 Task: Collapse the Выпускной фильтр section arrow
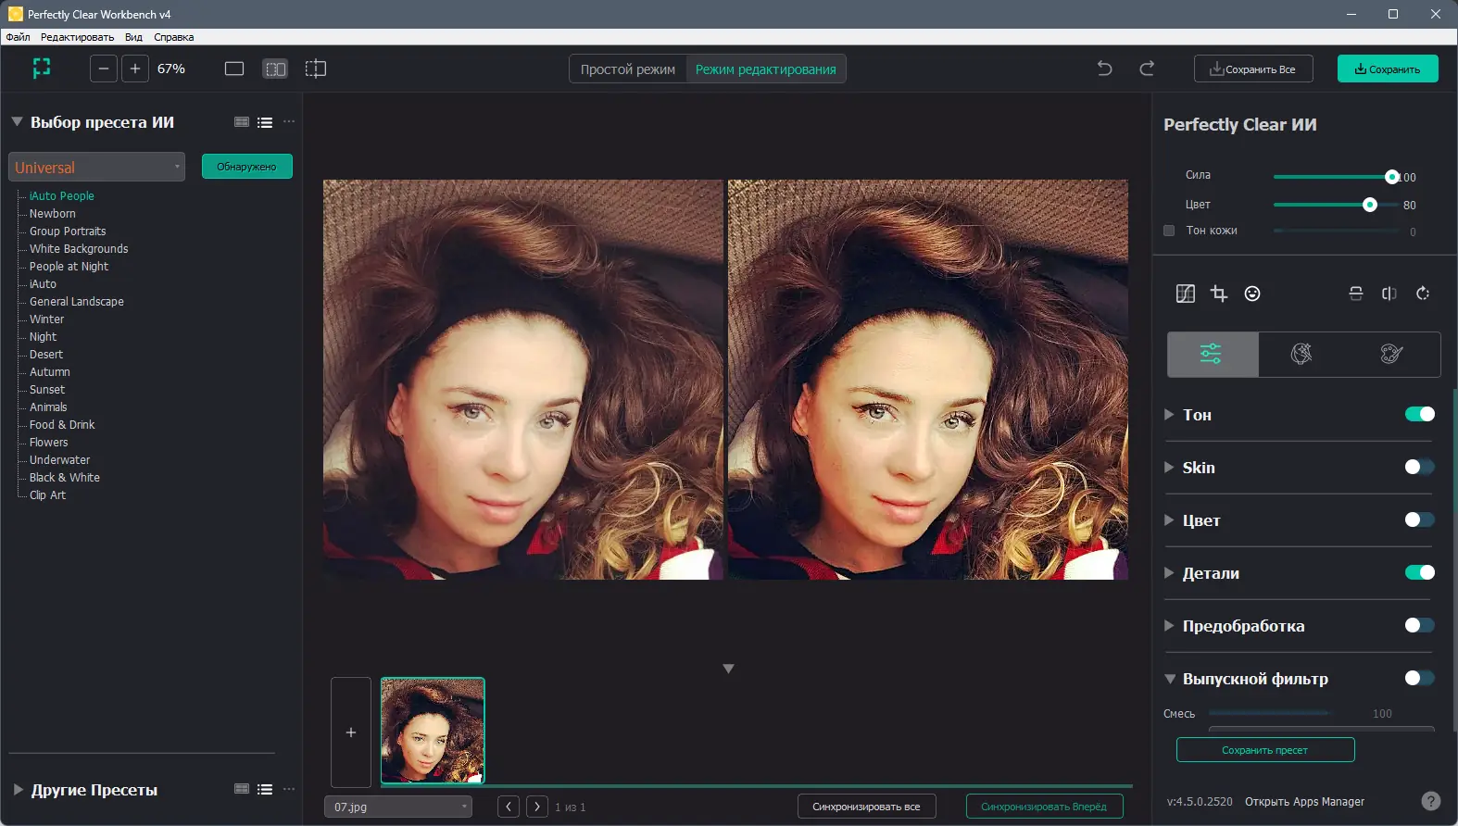(1170, 679)
